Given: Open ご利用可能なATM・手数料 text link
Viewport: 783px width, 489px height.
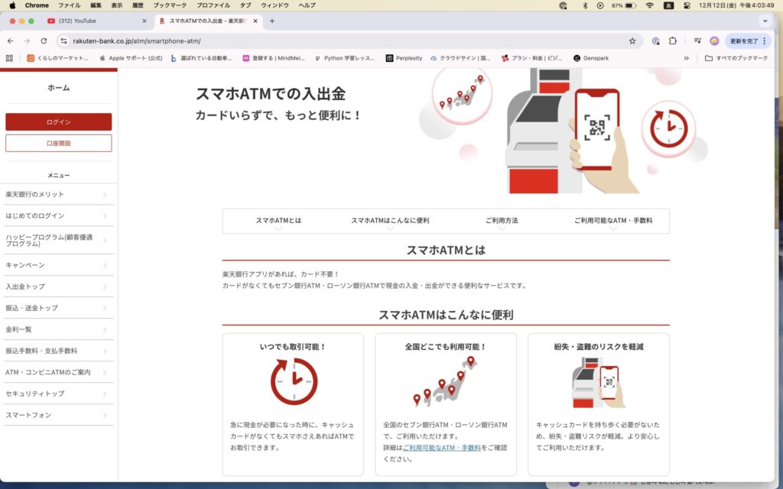Looking at the screenshot, I should [x=441, y=447].
